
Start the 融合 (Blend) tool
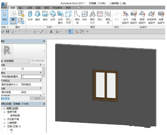[x=37, y=16]
